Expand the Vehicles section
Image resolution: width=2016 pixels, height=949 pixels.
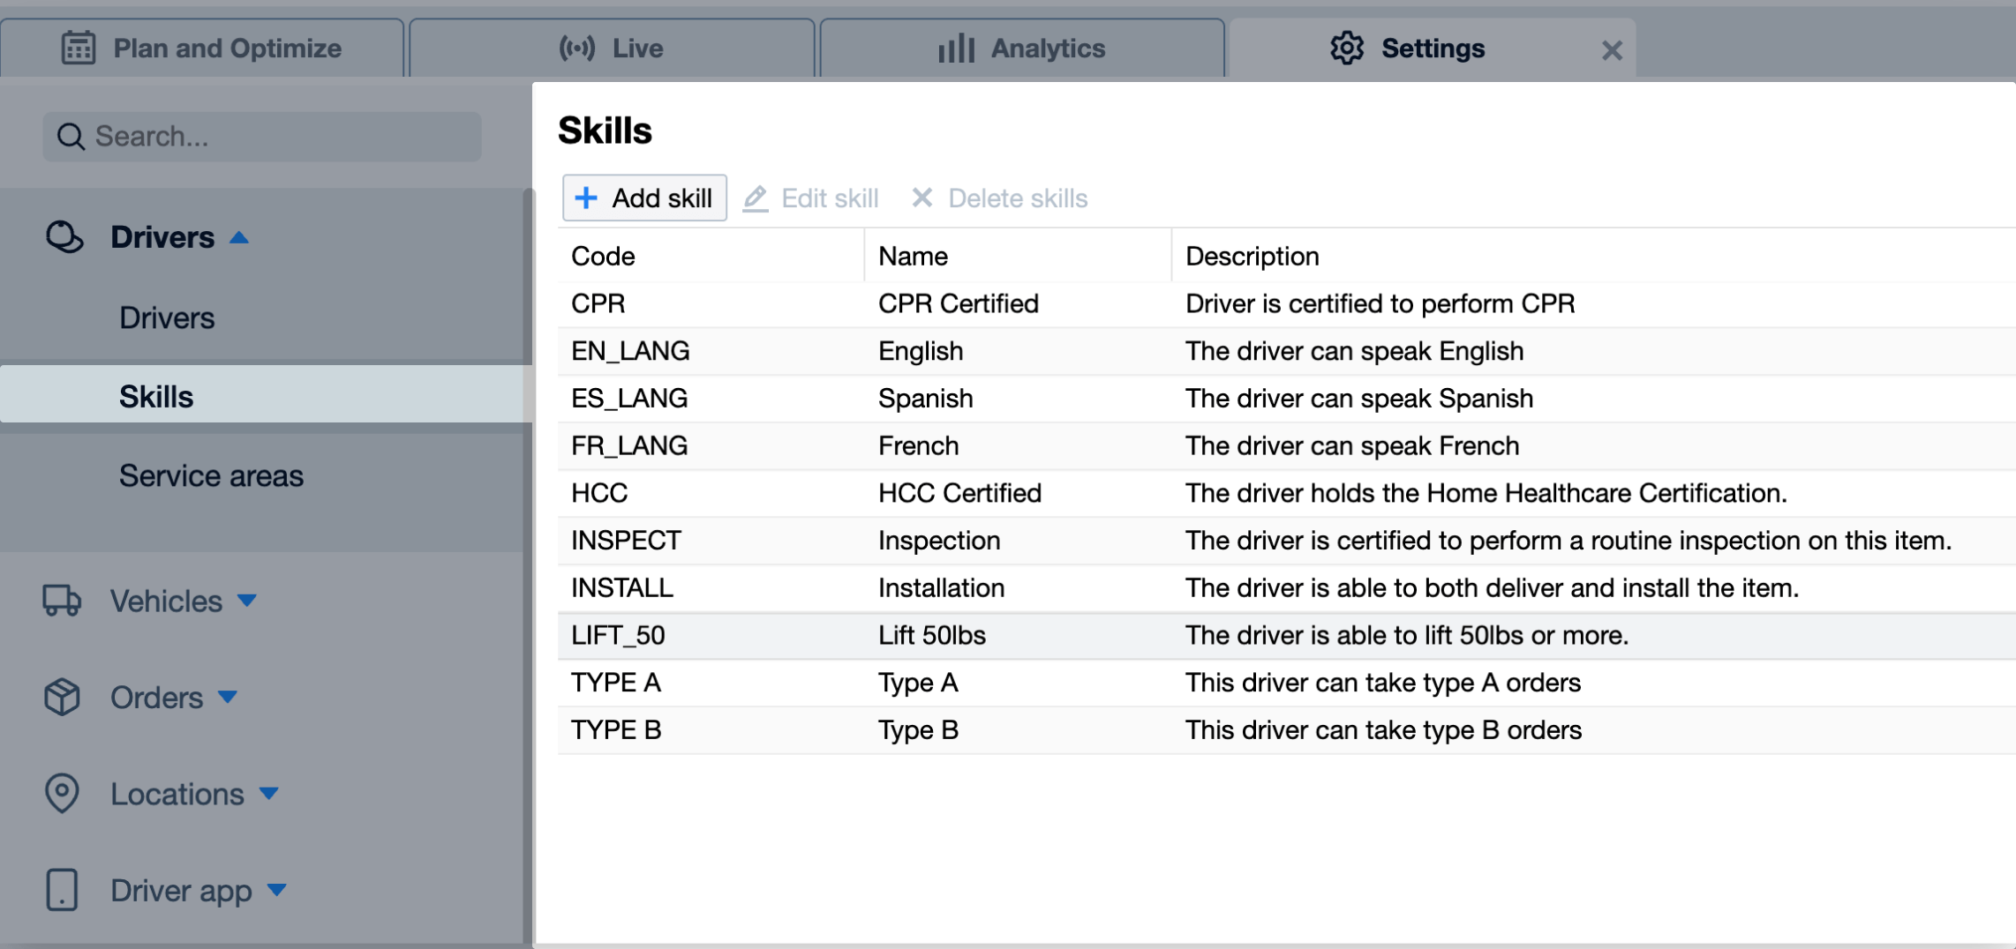pyautogui.click(x=248, y=601)
